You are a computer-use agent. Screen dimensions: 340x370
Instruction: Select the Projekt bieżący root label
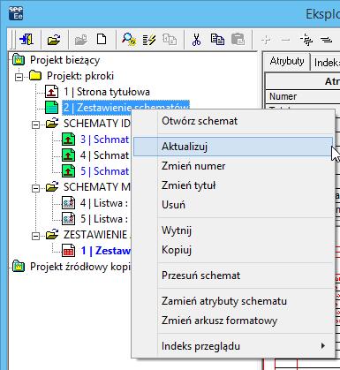pyautogui.click(x=65, y=60)
